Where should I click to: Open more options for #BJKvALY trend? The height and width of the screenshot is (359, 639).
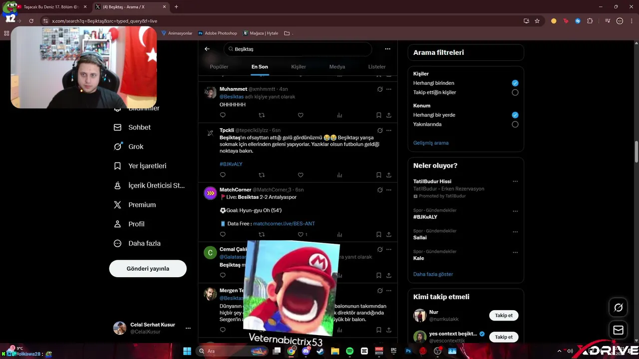point(515,211)
